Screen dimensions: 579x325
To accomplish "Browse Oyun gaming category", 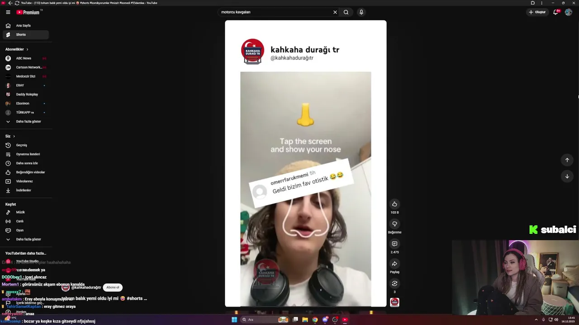I will pyautogui.click(x=25, y=230).
